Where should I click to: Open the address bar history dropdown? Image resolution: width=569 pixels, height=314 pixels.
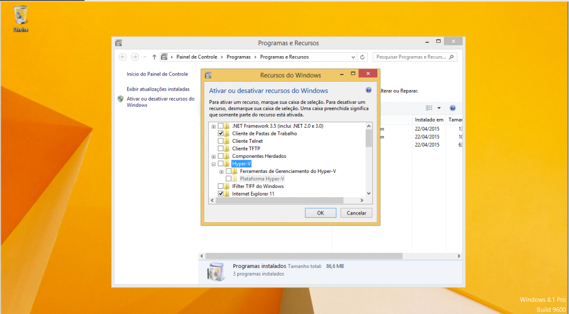click(x=353, y=57)
